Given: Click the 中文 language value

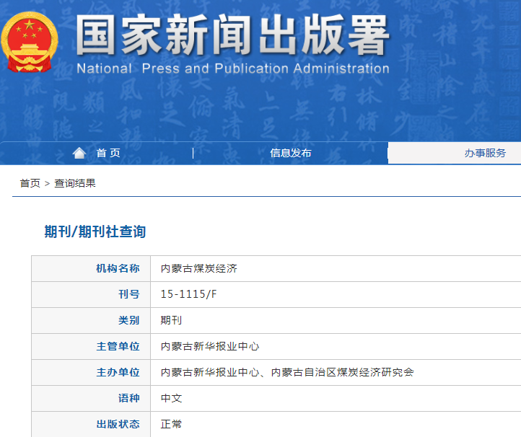Looking at the screenshot, I should tap(172, 398).
